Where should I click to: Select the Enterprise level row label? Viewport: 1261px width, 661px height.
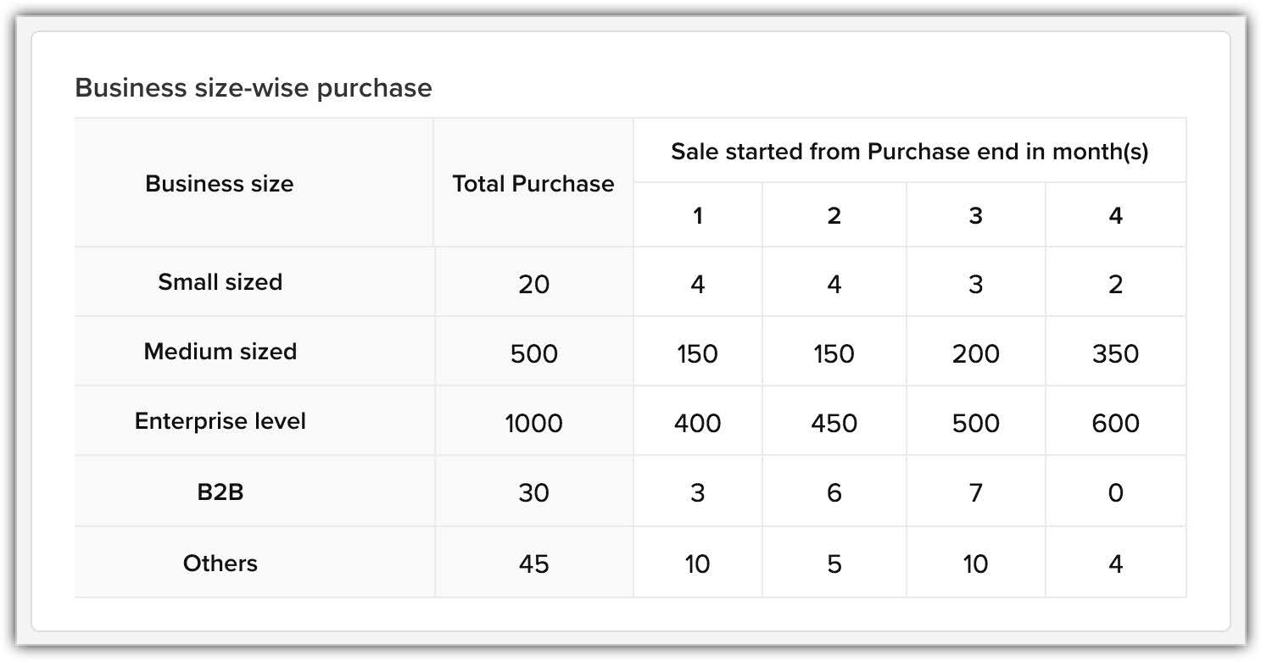coord(220,421)
